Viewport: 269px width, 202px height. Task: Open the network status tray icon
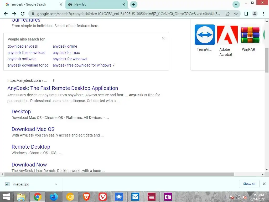(238, 197)
